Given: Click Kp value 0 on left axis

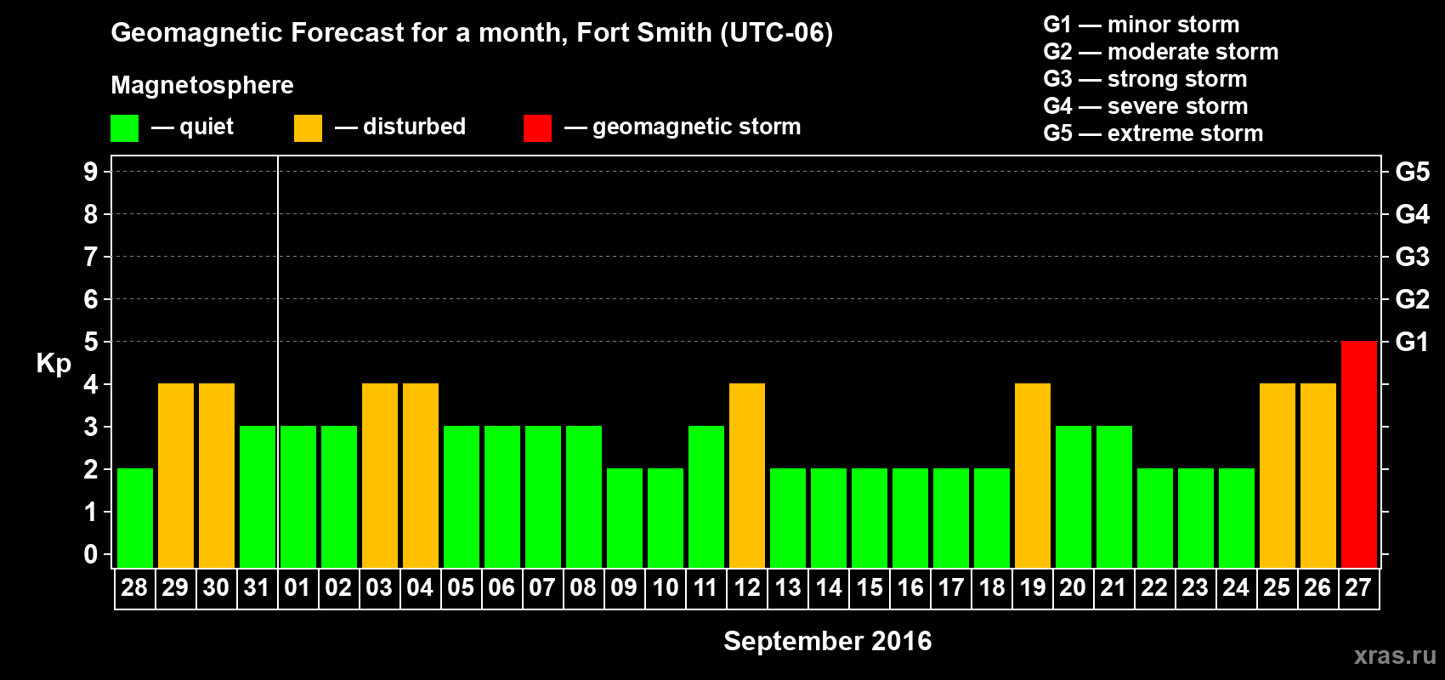Looking at the screenshot, I should pyautogui.click(x=91, y=554).
